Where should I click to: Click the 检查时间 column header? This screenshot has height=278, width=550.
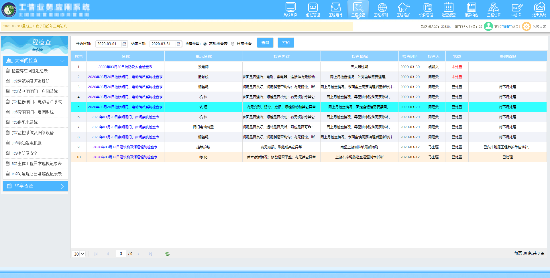click(x=410, y=56)
